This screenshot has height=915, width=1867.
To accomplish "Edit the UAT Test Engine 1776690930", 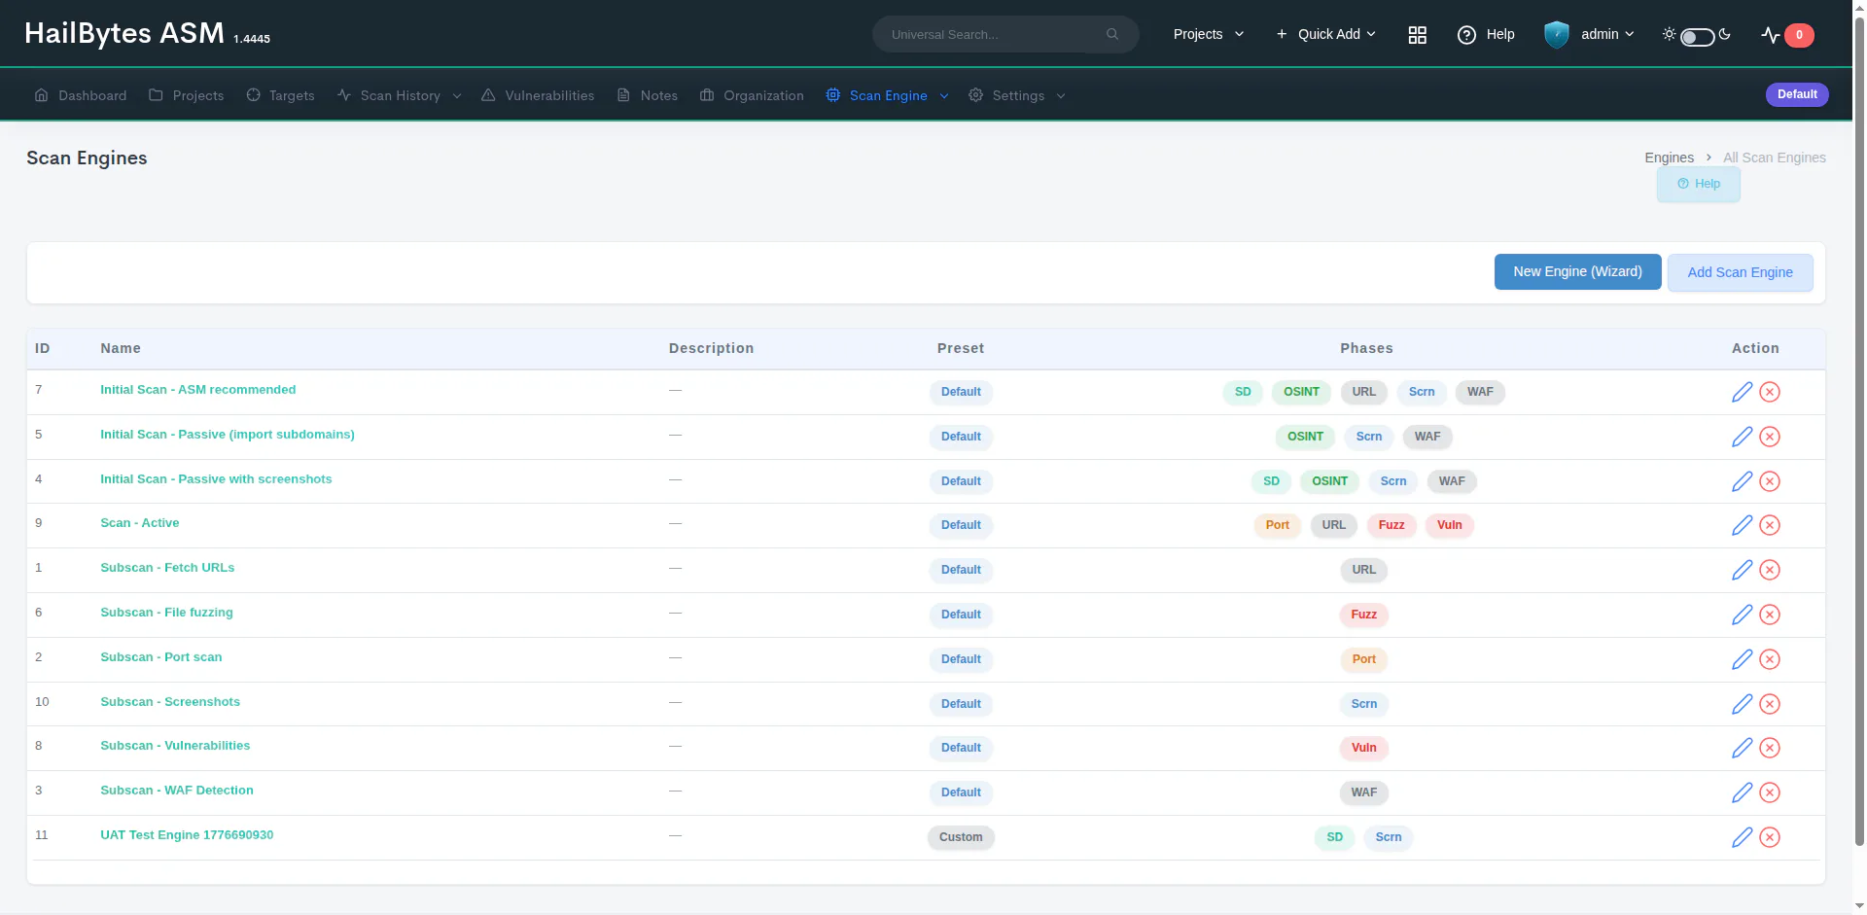I will pyautogui.click(x=1742, y=837).
